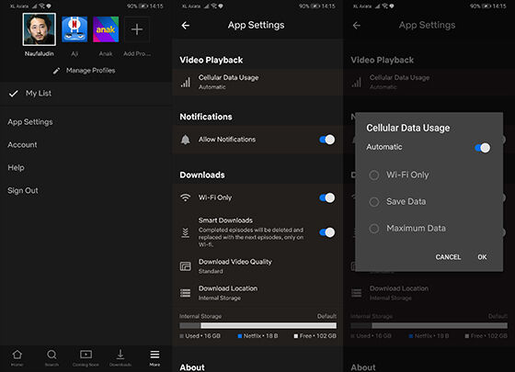Click the 'Used • 16 GB' storage legend
The image size is (515, 372).
(200, 336)
